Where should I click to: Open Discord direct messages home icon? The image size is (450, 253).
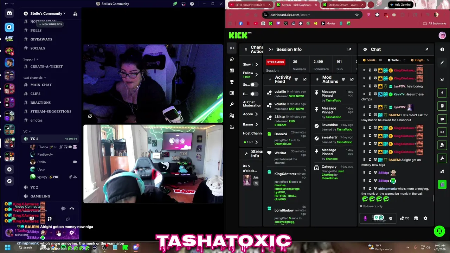pos(9,13)
